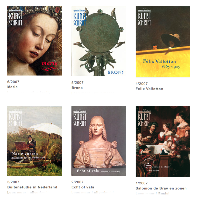The width and height of the screenshot is (206, 204).
Task: Open the Natte voeten cover image
Action: (x=35, y=141)
